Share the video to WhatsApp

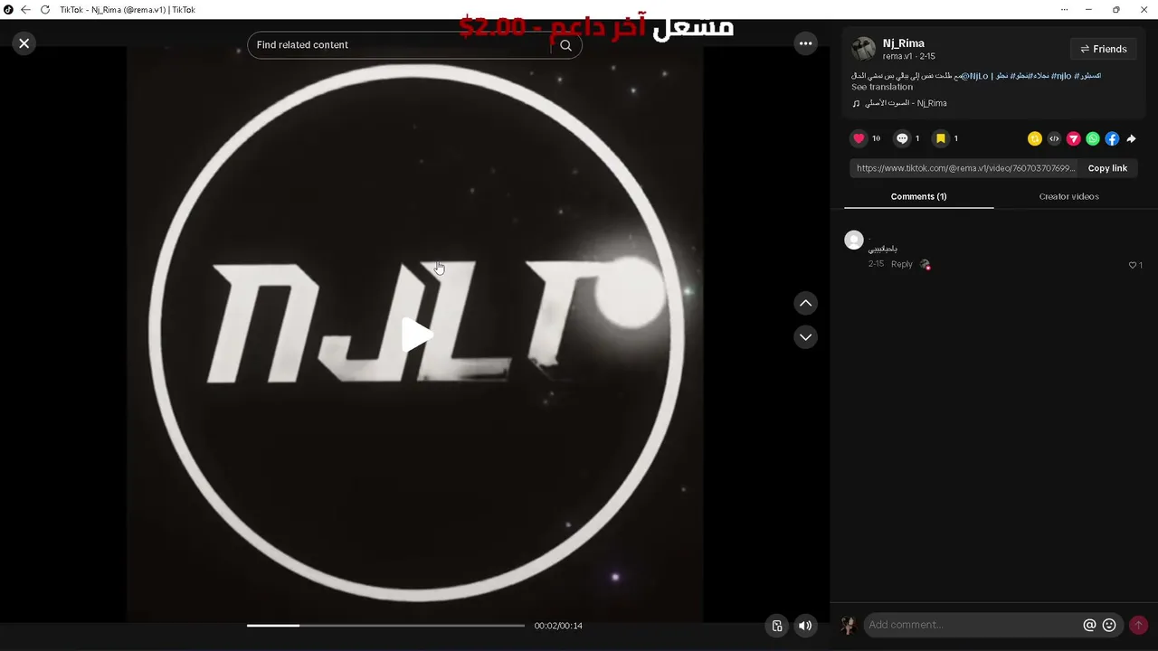(x=1093, y=138)
